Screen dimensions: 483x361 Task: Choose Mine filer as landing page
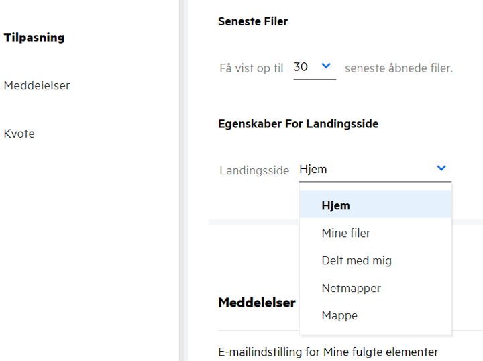345,233
